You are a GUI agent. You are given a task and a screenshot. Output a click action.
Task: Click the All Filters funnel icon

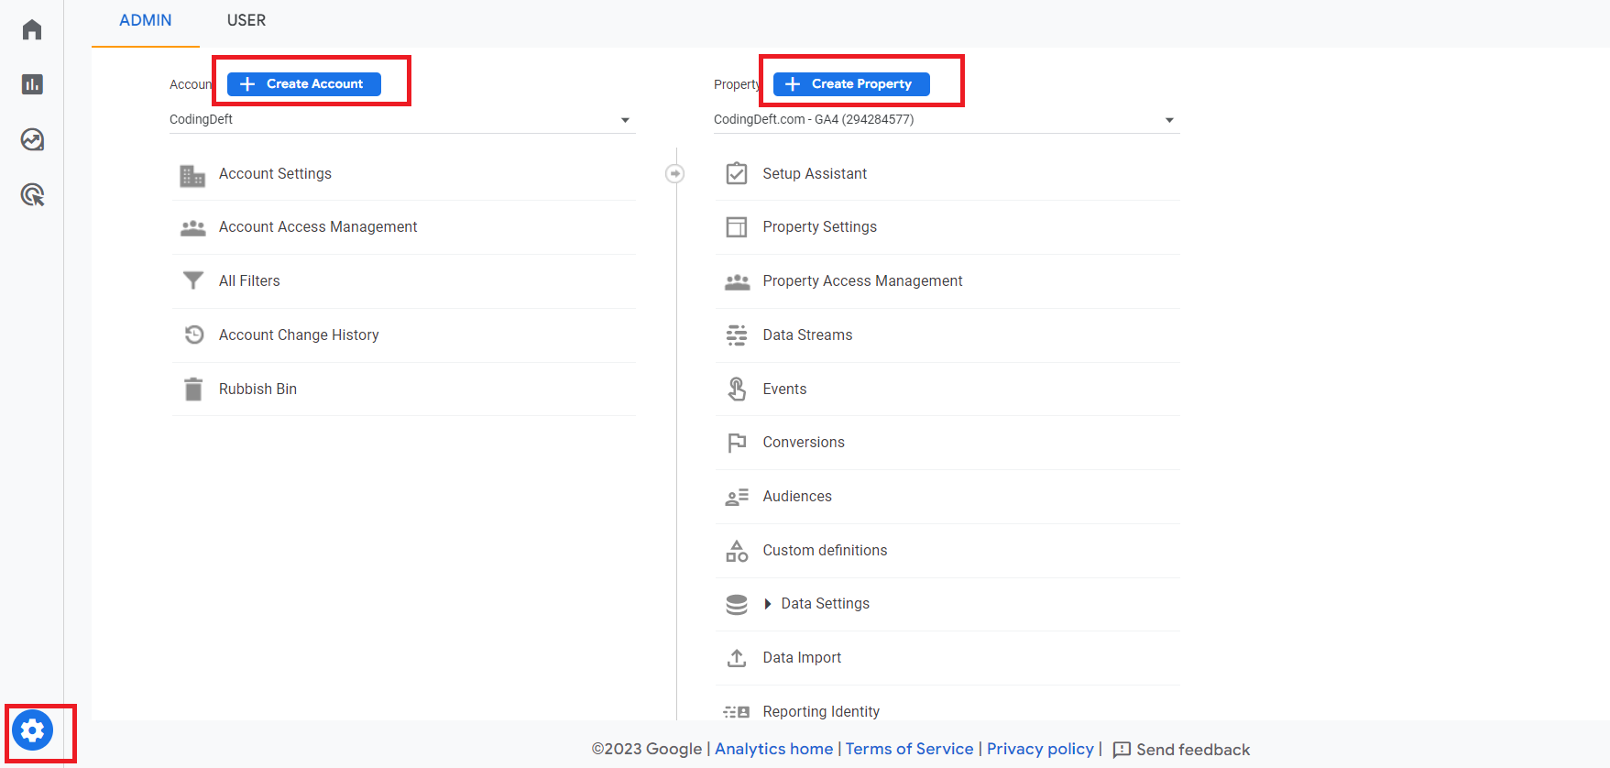coord(192,280)
